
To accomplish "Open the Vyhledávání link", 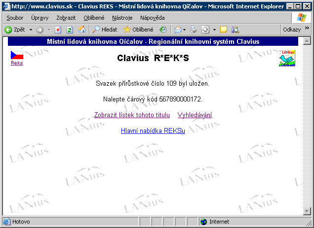I will [x=195, y=115].
